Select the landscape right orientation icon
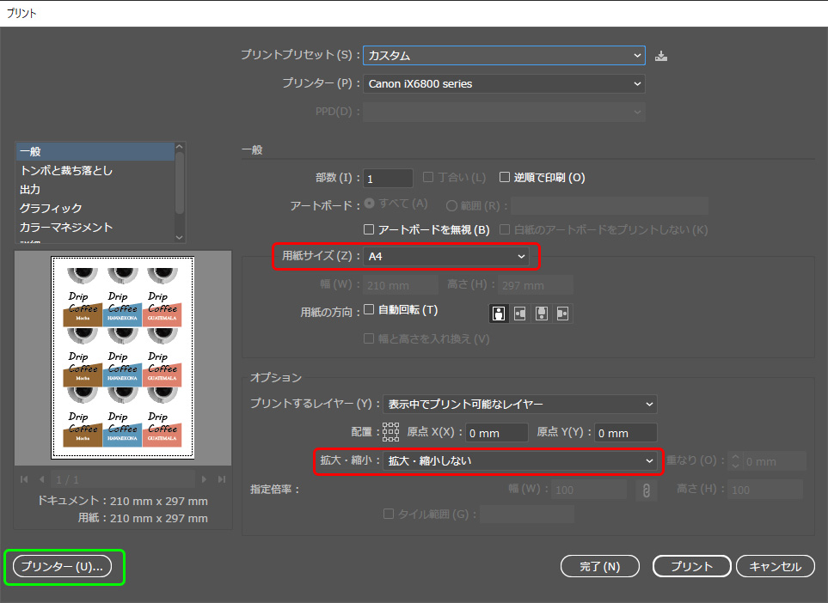This screenshot has width=828, height=603. (x=562, y=314)
